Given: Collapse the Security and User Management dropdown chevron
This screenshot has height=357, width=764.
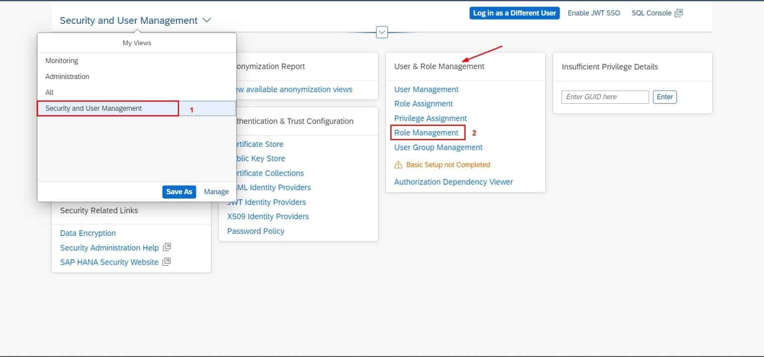Looking at the screenshot, I should pos(206,21).
